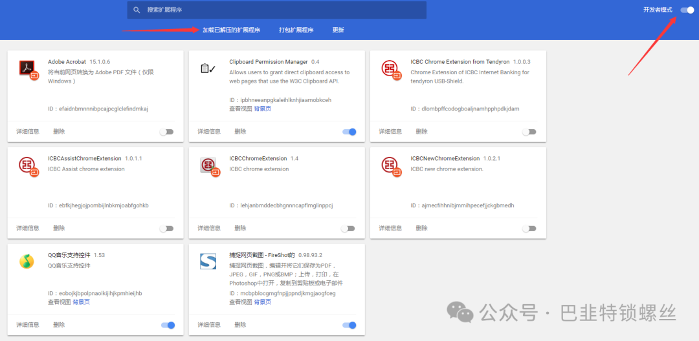Click the search magnifier icon
The width and height of the screenshot is (699, 341).
[x=137, y=10]
